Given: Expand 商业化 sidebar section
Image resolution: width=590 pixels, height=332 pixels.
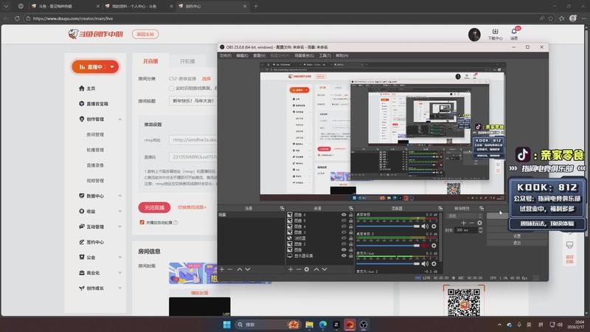Looking at the screenshot, I should coord(119,273).
